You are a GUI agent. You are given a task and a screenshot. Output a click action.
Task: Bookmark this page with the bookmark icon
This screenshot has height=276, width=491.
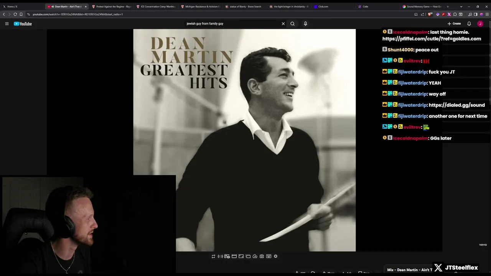point(21,14)
